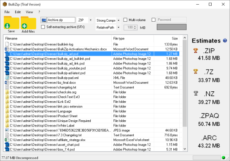This screenshot has width=230, height=161.
Task: Click the 9.74 MB size value
Action: [172, 68]
